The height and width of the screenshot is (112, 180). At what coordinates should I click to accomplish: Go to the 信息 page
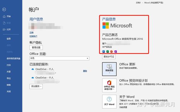(x=9, y=39)
